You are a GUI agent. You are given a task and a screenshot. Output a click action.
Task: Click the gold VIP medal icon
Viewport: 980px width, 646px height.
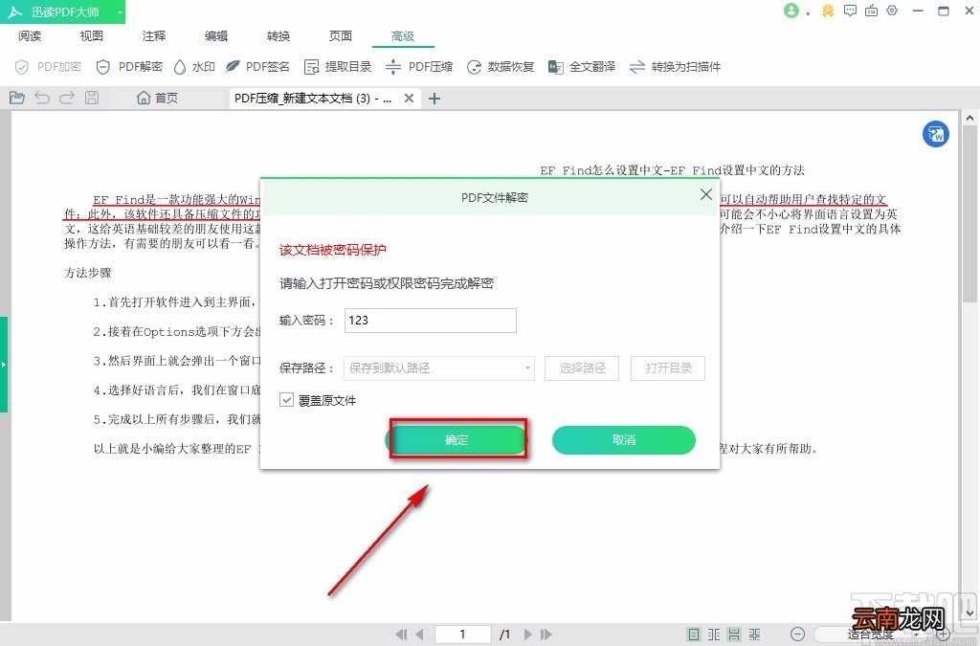pyautogui.click(x=828, y=11)
